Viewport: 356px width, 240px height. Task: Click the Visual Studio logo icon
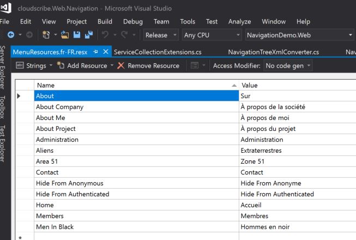(x=6, y=7)
